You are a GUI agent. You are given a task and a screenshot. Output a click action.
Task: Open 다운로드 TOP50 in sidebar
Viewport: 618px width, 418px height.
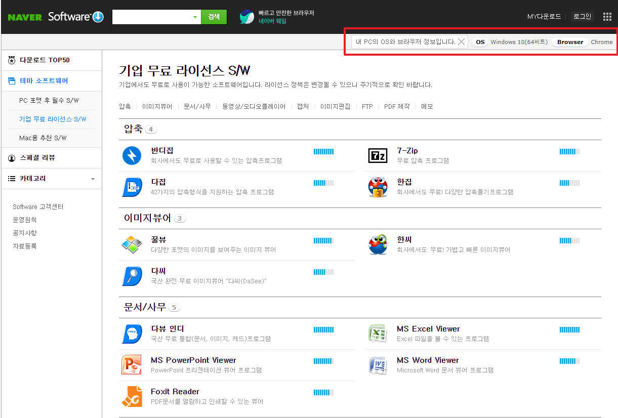point(45,60)
